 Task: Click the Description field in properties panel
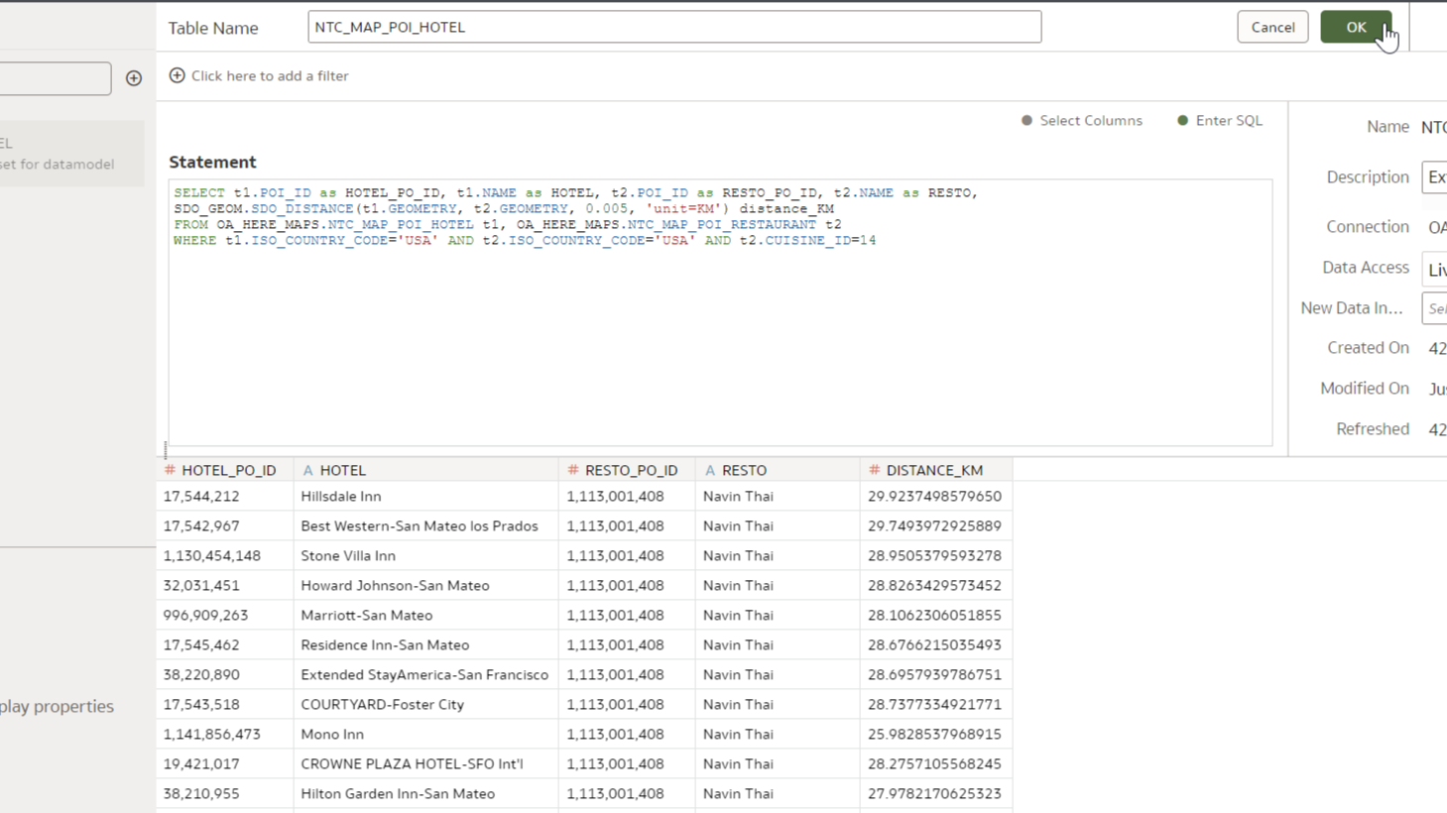tap(1434, 177)
